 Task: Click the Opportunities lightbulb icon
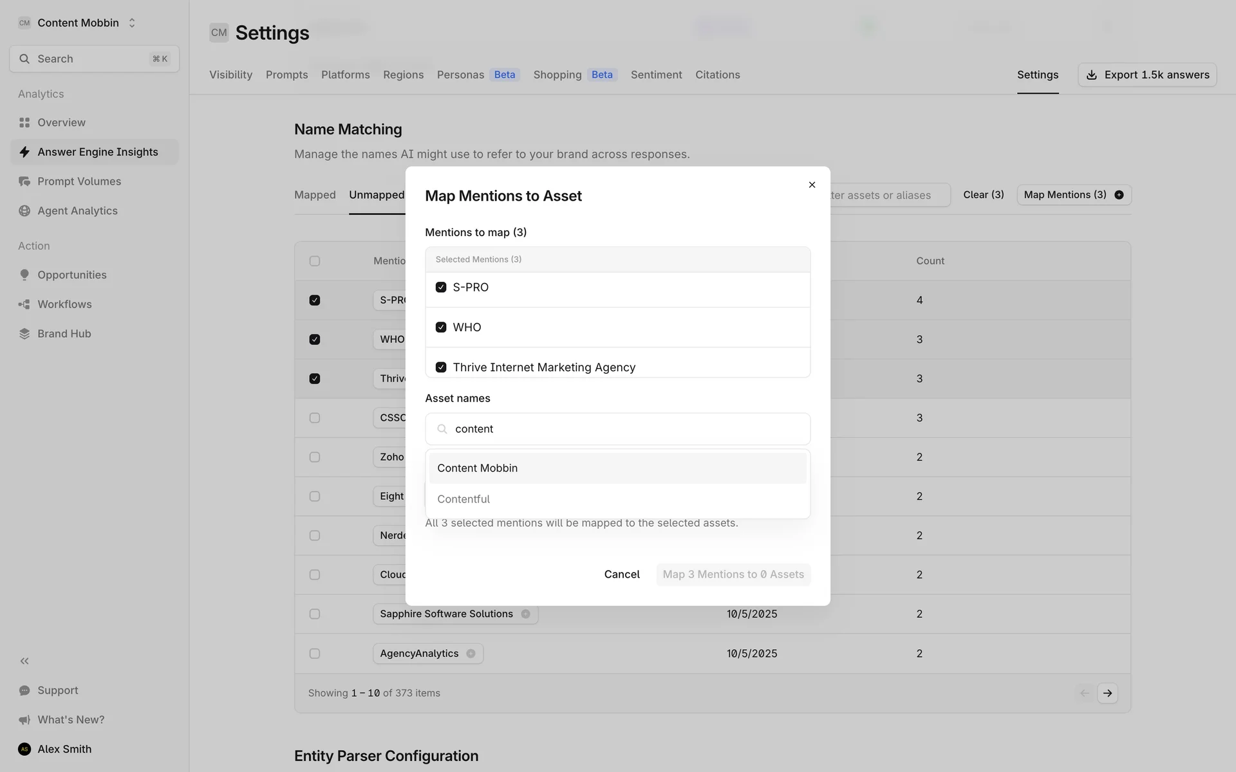[24, 275]
